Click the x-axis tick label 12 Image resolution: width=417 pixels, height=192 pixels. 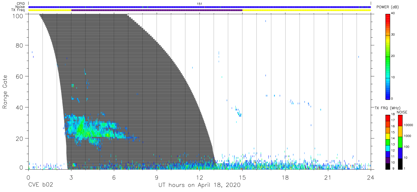click(200, 177)
